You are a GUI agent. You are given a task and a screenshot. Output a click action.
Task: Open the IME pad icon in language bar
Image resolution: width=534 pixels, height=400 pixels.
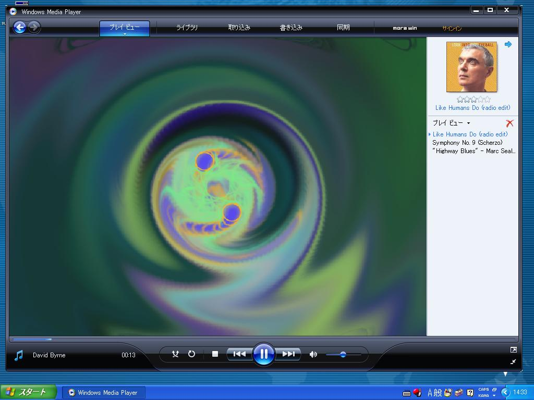[x=448, y=393]
